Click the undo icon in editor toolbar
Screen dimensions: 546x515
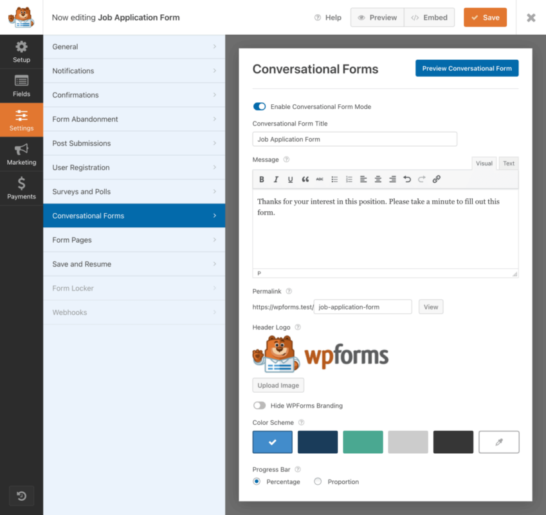click(x=406, y=180)
